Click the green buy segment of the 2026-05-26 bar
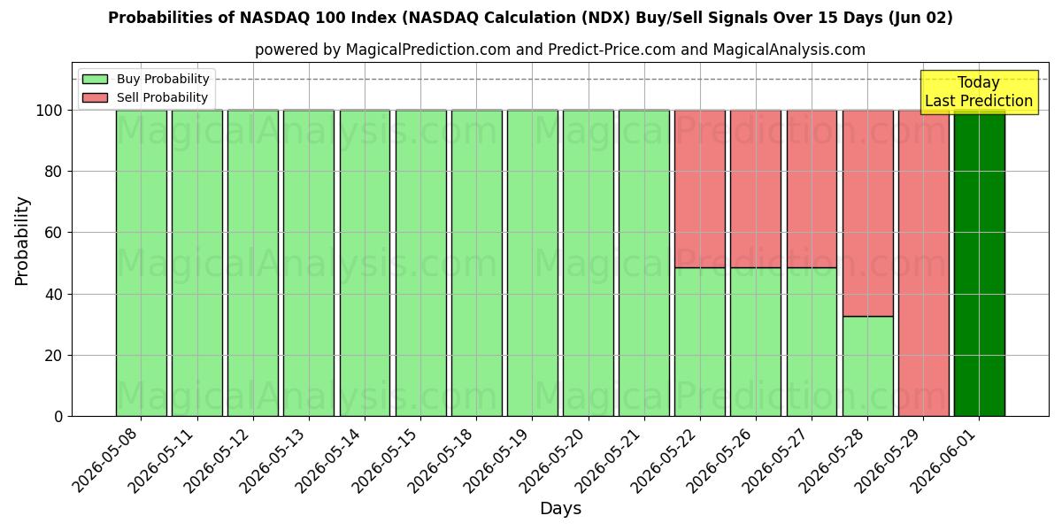Image resolution: width=1062 pixels, height=531 pixels. point(756,342)
